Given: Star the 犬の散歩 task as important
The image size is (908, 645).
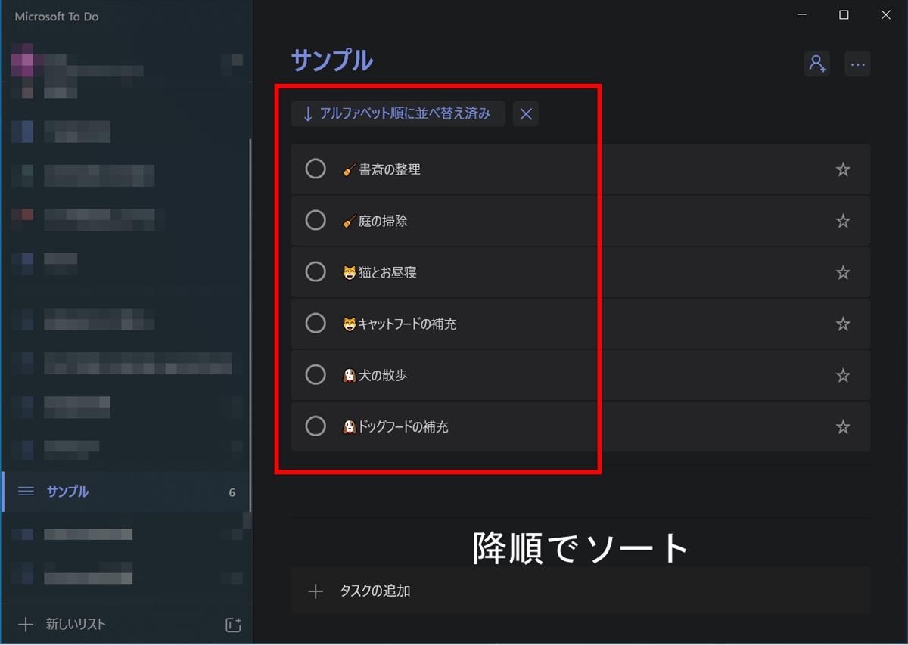Looking at the screenshot, I should tap(843, 376).
